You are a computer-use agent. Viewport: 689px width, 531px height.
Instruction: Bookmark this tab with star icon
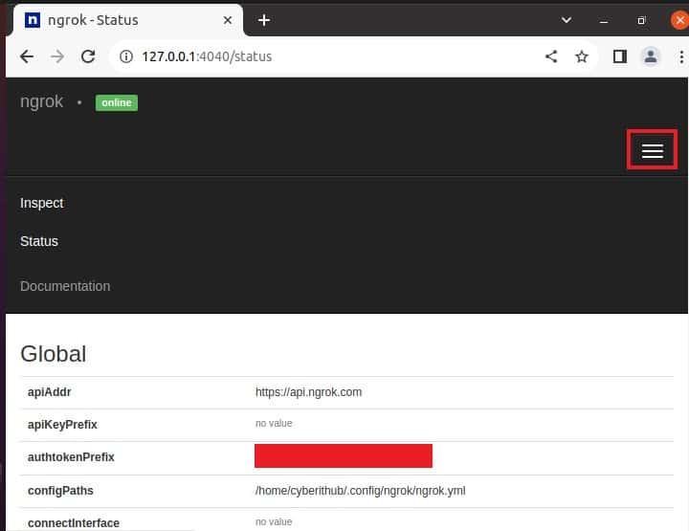582,56
